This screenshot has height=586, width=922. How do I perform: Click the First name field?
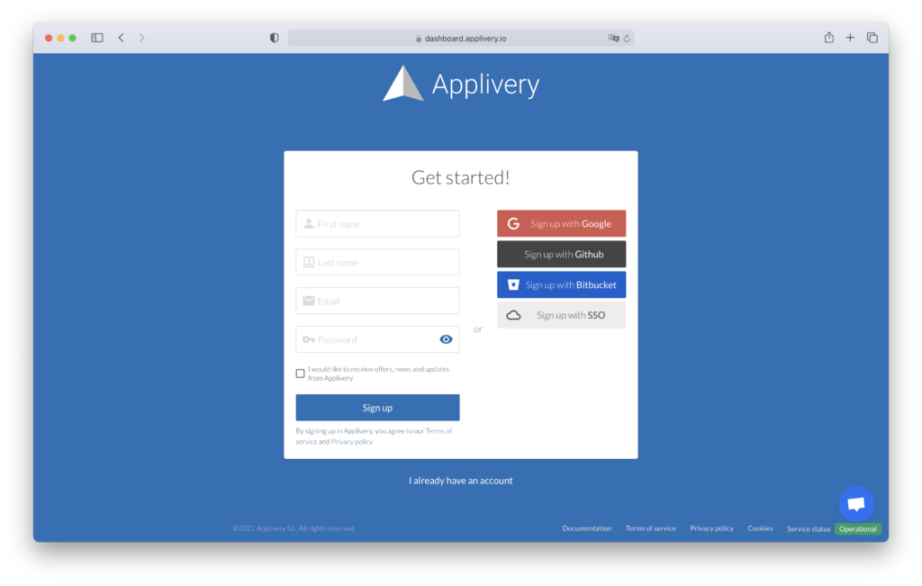coord(377,223)
